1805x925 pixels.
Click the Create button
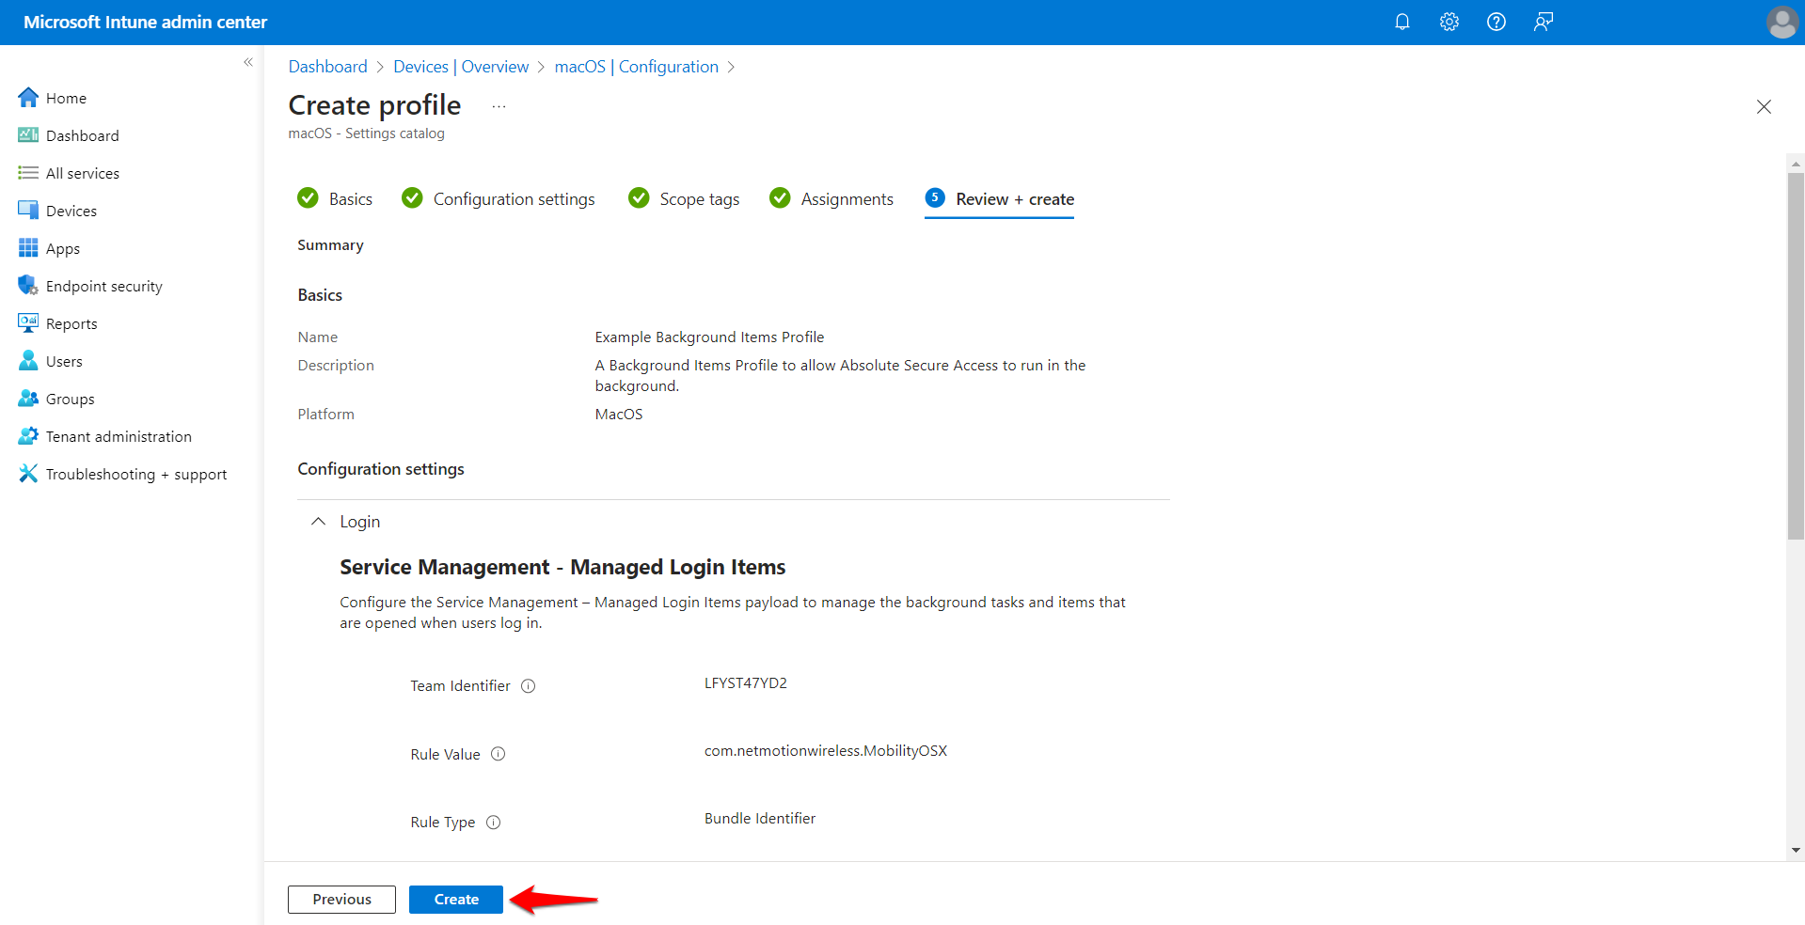tap(456, 900)
